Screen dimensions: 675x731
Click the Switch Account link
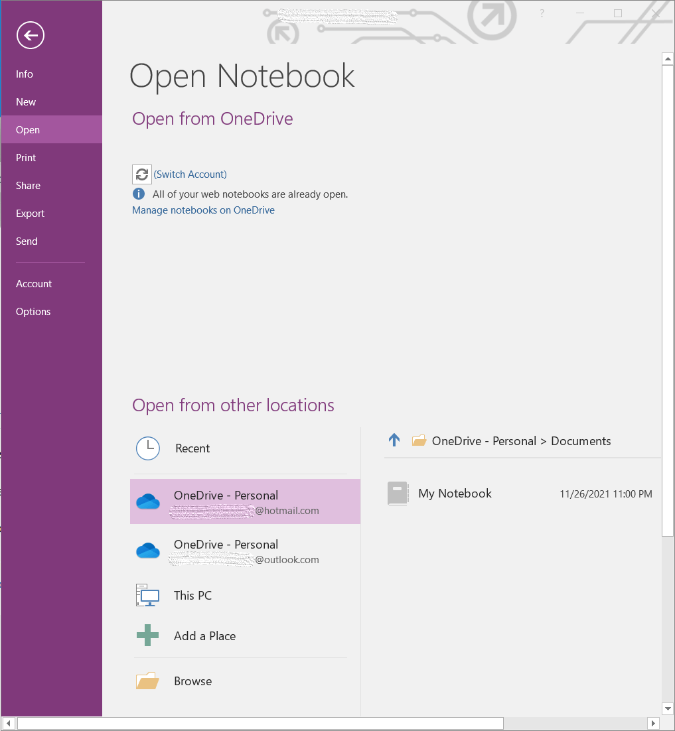pos(190,174)
